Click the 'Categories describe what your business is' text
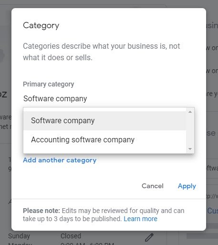The height and width of the screenshot is (245, 218). [x=102, y=52]
